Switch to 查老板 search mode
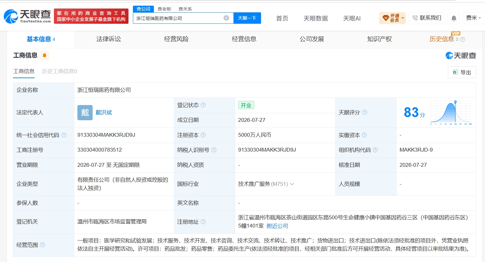 164,9
